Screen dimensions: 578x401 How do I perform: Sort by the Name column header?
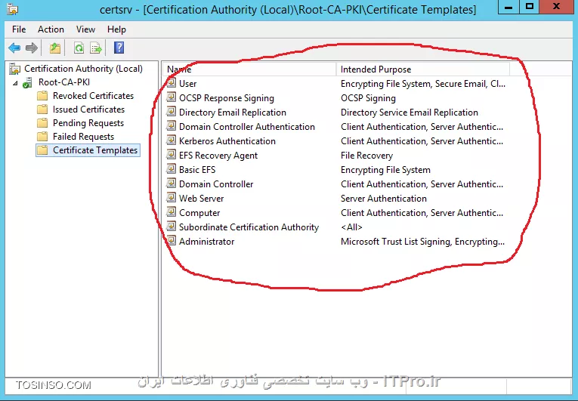click(249, 69)
